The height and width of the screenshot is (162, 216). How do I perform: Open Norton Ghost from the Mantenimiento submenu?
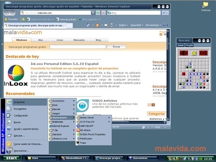coord(94,118)
